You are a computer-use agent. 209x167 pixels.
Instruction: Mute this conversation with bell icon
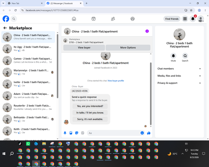(173, 56)
